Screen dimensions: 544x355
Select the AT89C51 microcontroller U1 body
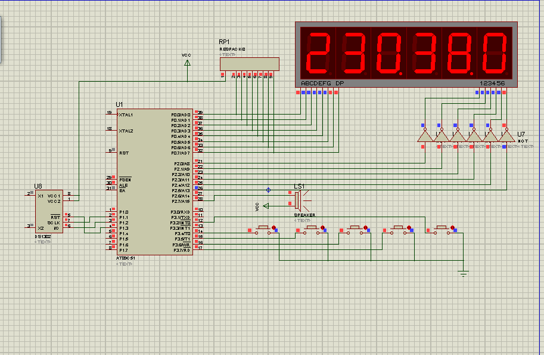155,181
